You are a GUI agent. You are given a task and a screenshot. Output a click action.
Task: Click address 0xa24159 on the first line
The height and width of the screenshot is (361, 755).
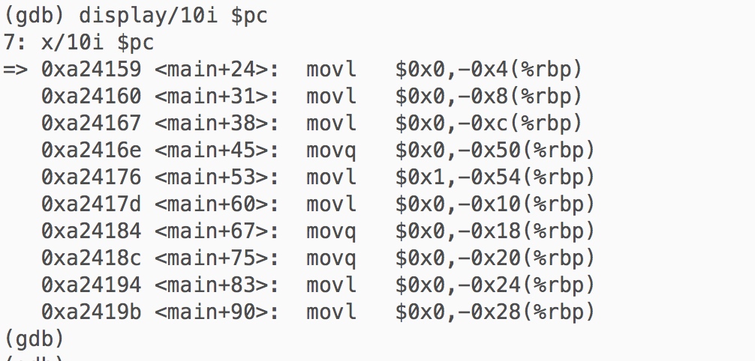tap(91, 70)
